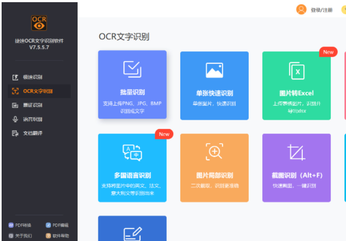This screenshot has width=346, height=241.
Task: Open the 多国语言识别 card
Action: tap(132, 168)
